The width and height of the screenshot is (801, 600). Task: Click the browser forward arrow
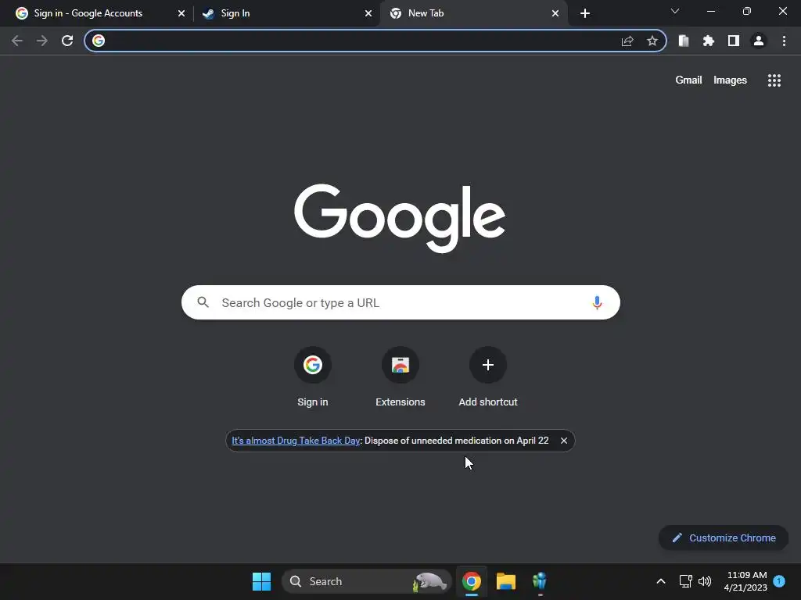pyautogui.click(x=42, y=41)
